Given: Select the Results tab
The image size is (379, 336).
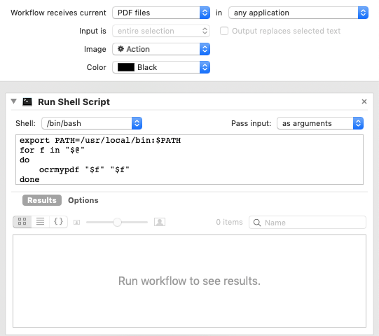Looking at the screenshot, I should [x=42, y=200].
